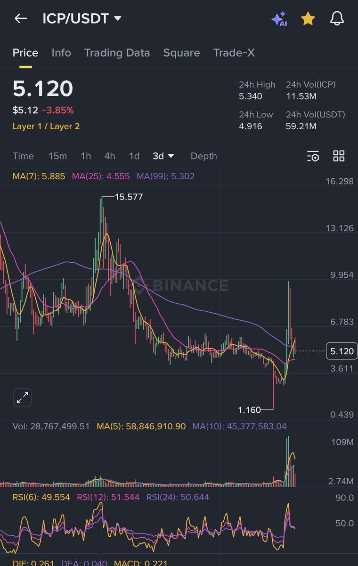Open the grid layout icon
358x566 pixels.
pyautogui.click(x=339, y=156)
